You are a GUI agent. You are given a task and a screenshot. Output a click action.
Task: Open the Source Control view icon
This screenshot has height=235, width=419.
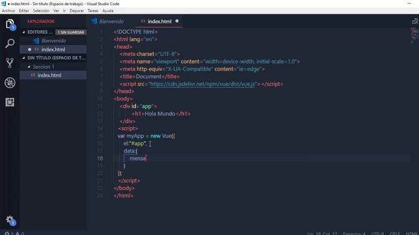click(x=10, y=63)
